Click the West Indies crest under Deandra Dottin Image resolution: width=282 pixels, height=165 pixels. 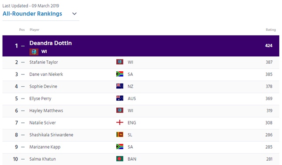pyautogui.click(x=34, y=52)
